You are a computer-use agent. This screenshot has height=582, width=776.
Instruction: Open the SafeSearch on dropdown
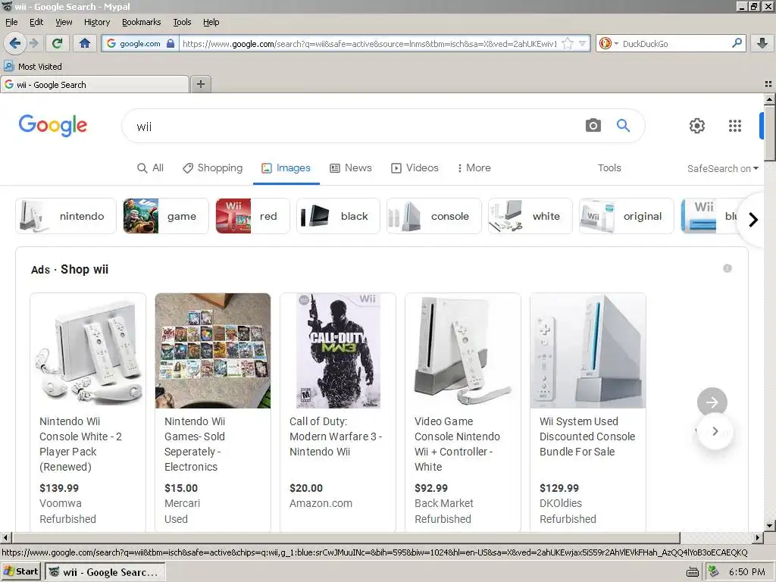tap(722, 168)
